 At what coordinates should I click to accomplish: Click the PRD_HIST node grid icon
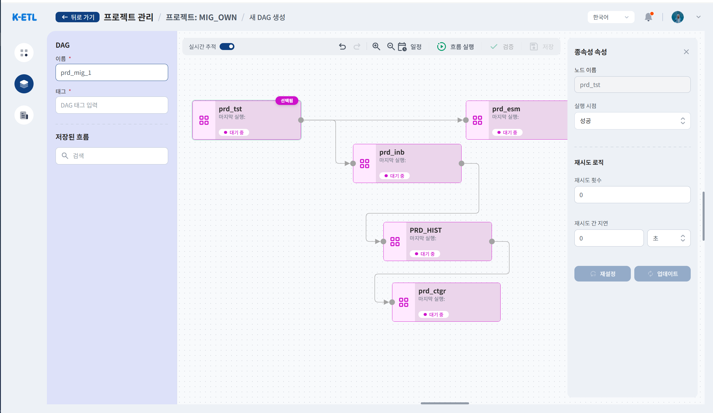[x=395, y=242]
